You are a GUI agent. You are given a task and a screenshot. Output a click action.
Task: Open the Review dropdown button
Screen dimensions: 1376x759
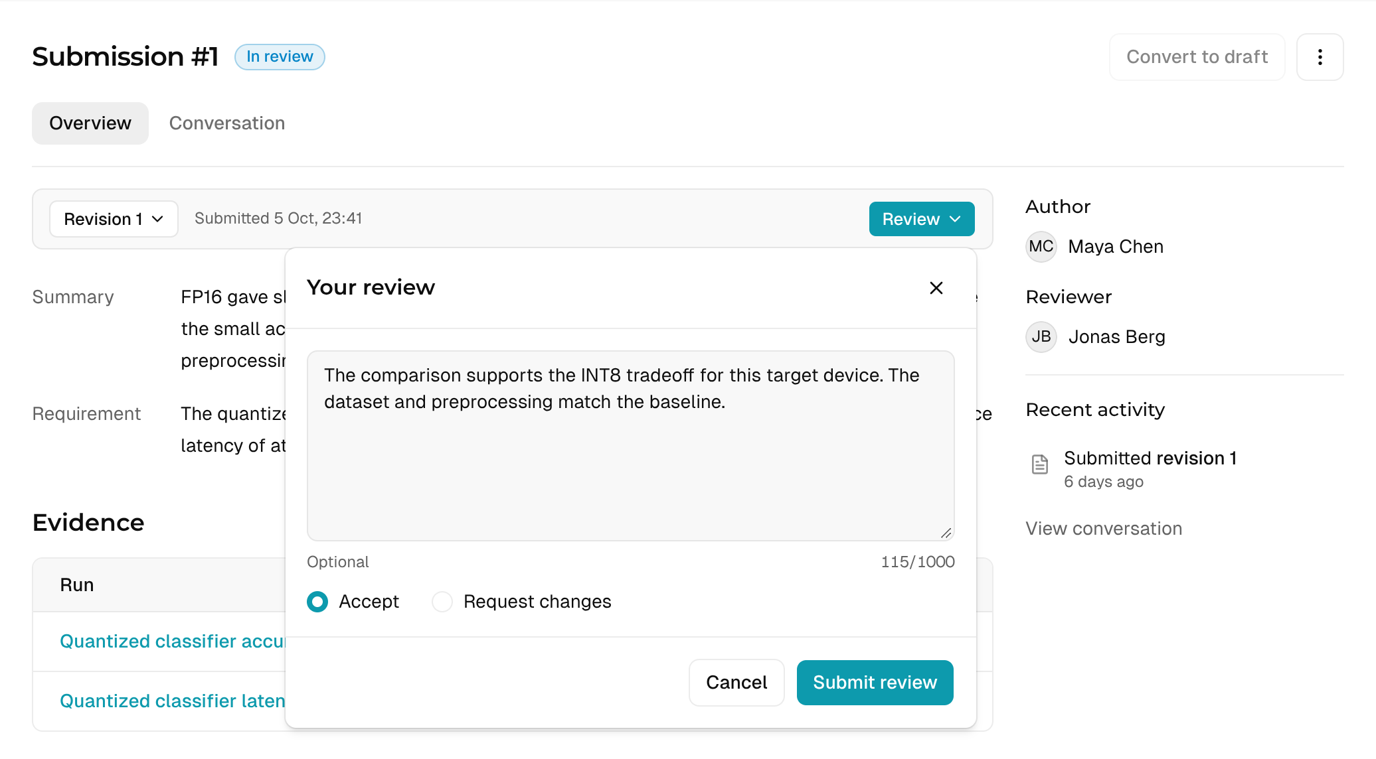922,219
